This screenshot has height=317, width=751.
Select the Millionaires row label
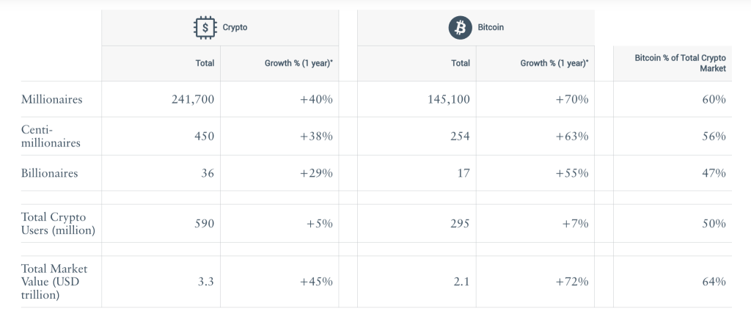[x=51, y=99]
